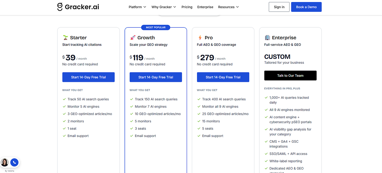The image size is (382, 173).
Task: Click the $39 Starter price
Action: click(x=69, y=57)
